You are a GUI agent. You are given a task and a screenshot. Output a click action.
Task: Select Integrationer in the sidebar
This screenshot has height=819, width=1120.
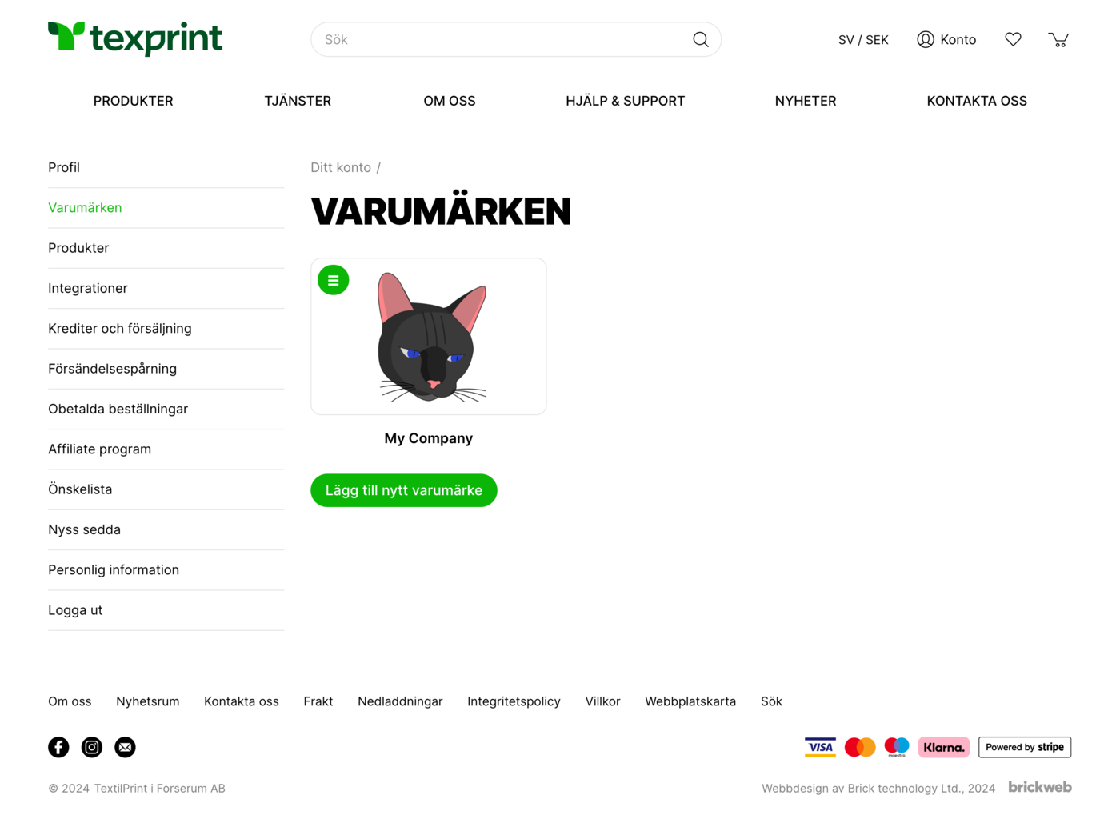166,288
